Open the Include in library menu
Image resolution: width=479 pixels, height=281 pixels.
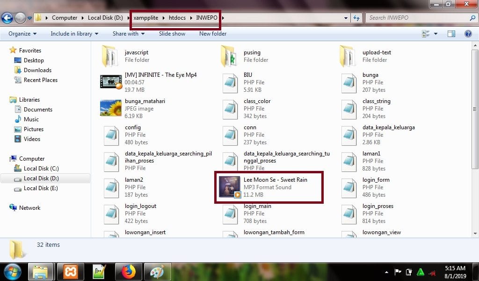74,34
